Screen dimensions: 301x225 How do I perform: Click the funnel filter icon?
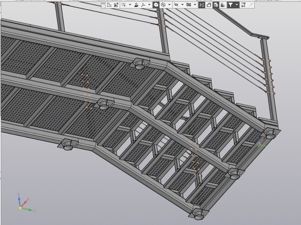(x=231, y=5)
